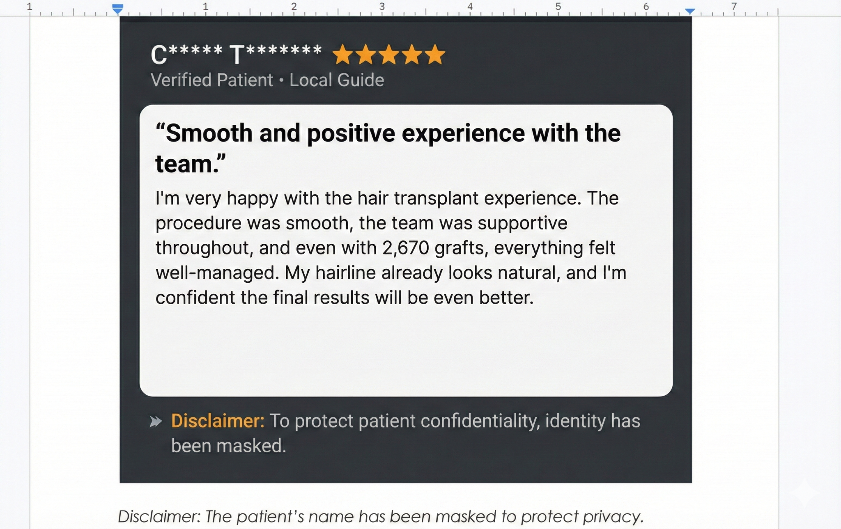Click the italic disclaimer caption below the image

(x=380, y=516)
